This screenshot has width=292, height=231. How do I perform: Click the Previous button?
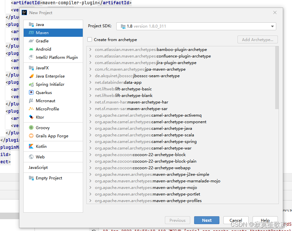[x=177, y=220]
